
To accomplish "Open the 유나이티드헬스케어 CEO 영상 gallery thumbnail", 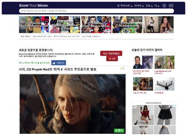I will 143,62.
